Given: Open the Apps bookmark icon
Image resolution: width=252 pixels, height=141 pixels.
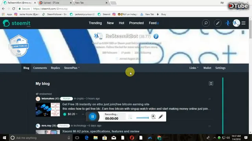Looking at the screenshot, I should [x=3, y=14].
